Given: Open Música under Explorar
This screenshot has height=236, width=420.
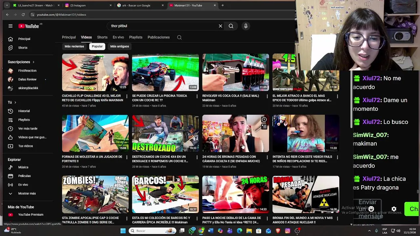Looking at the screenshot, I should [x=28, y=167].
